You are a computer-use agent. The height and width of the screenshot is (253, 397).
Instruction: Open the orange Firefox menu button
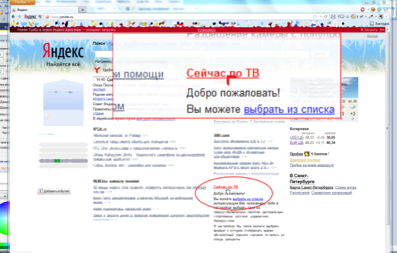point(23,2)
